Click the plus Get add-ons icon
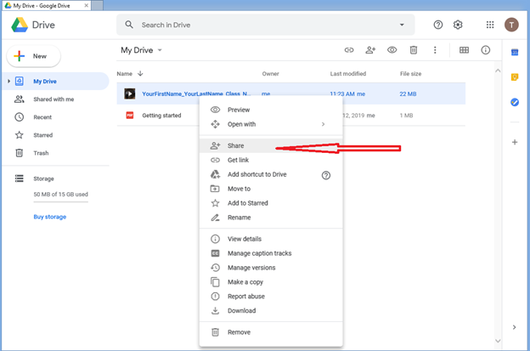Screen dimensions: 530x351 (x=515, y=142)
